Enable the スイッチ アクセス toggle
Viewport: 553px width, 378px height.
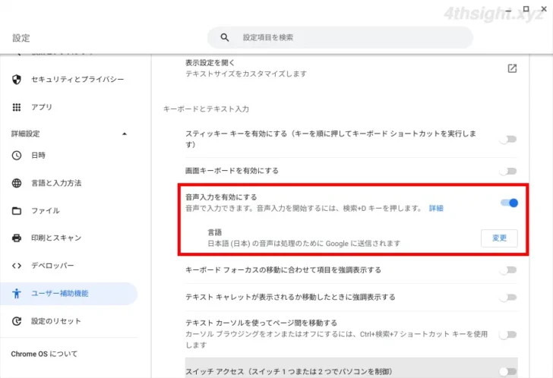point(508,371)
